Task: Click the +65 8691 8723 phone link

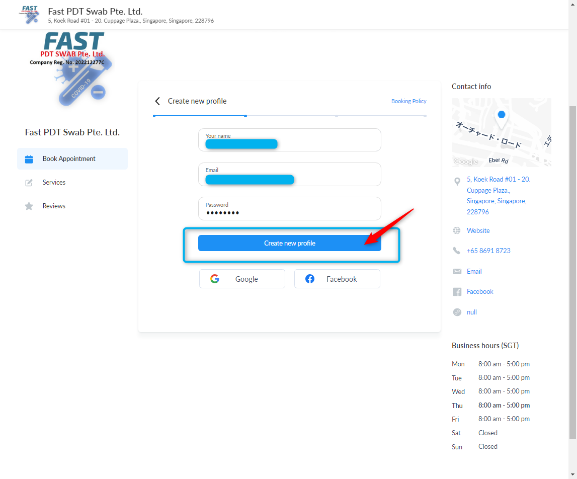Action: pyautogui.click(x=488, y=251)
